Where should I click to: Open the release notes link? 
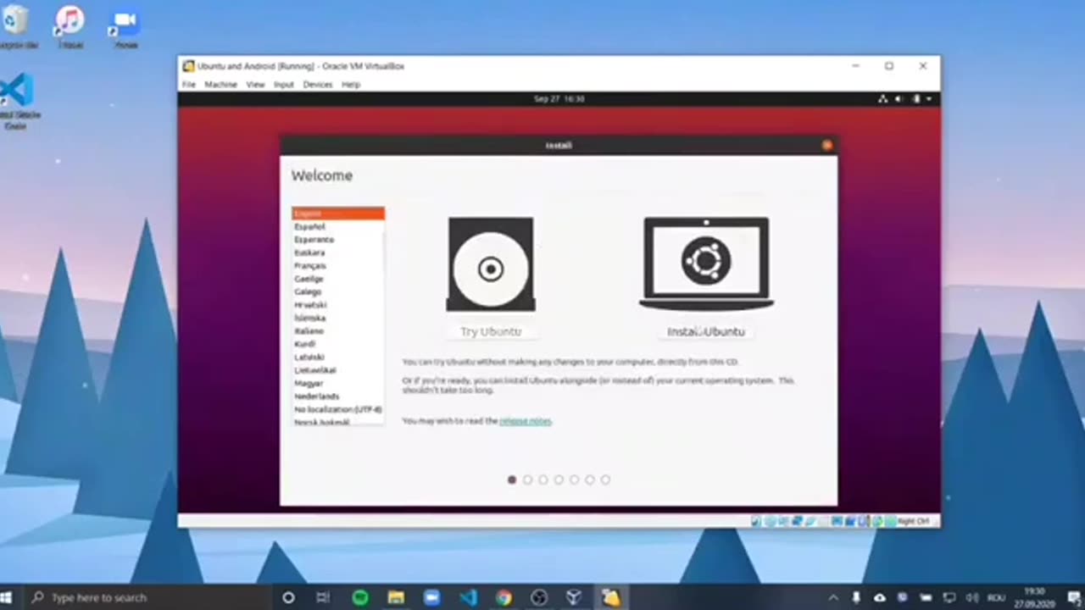tap(526, 421)
